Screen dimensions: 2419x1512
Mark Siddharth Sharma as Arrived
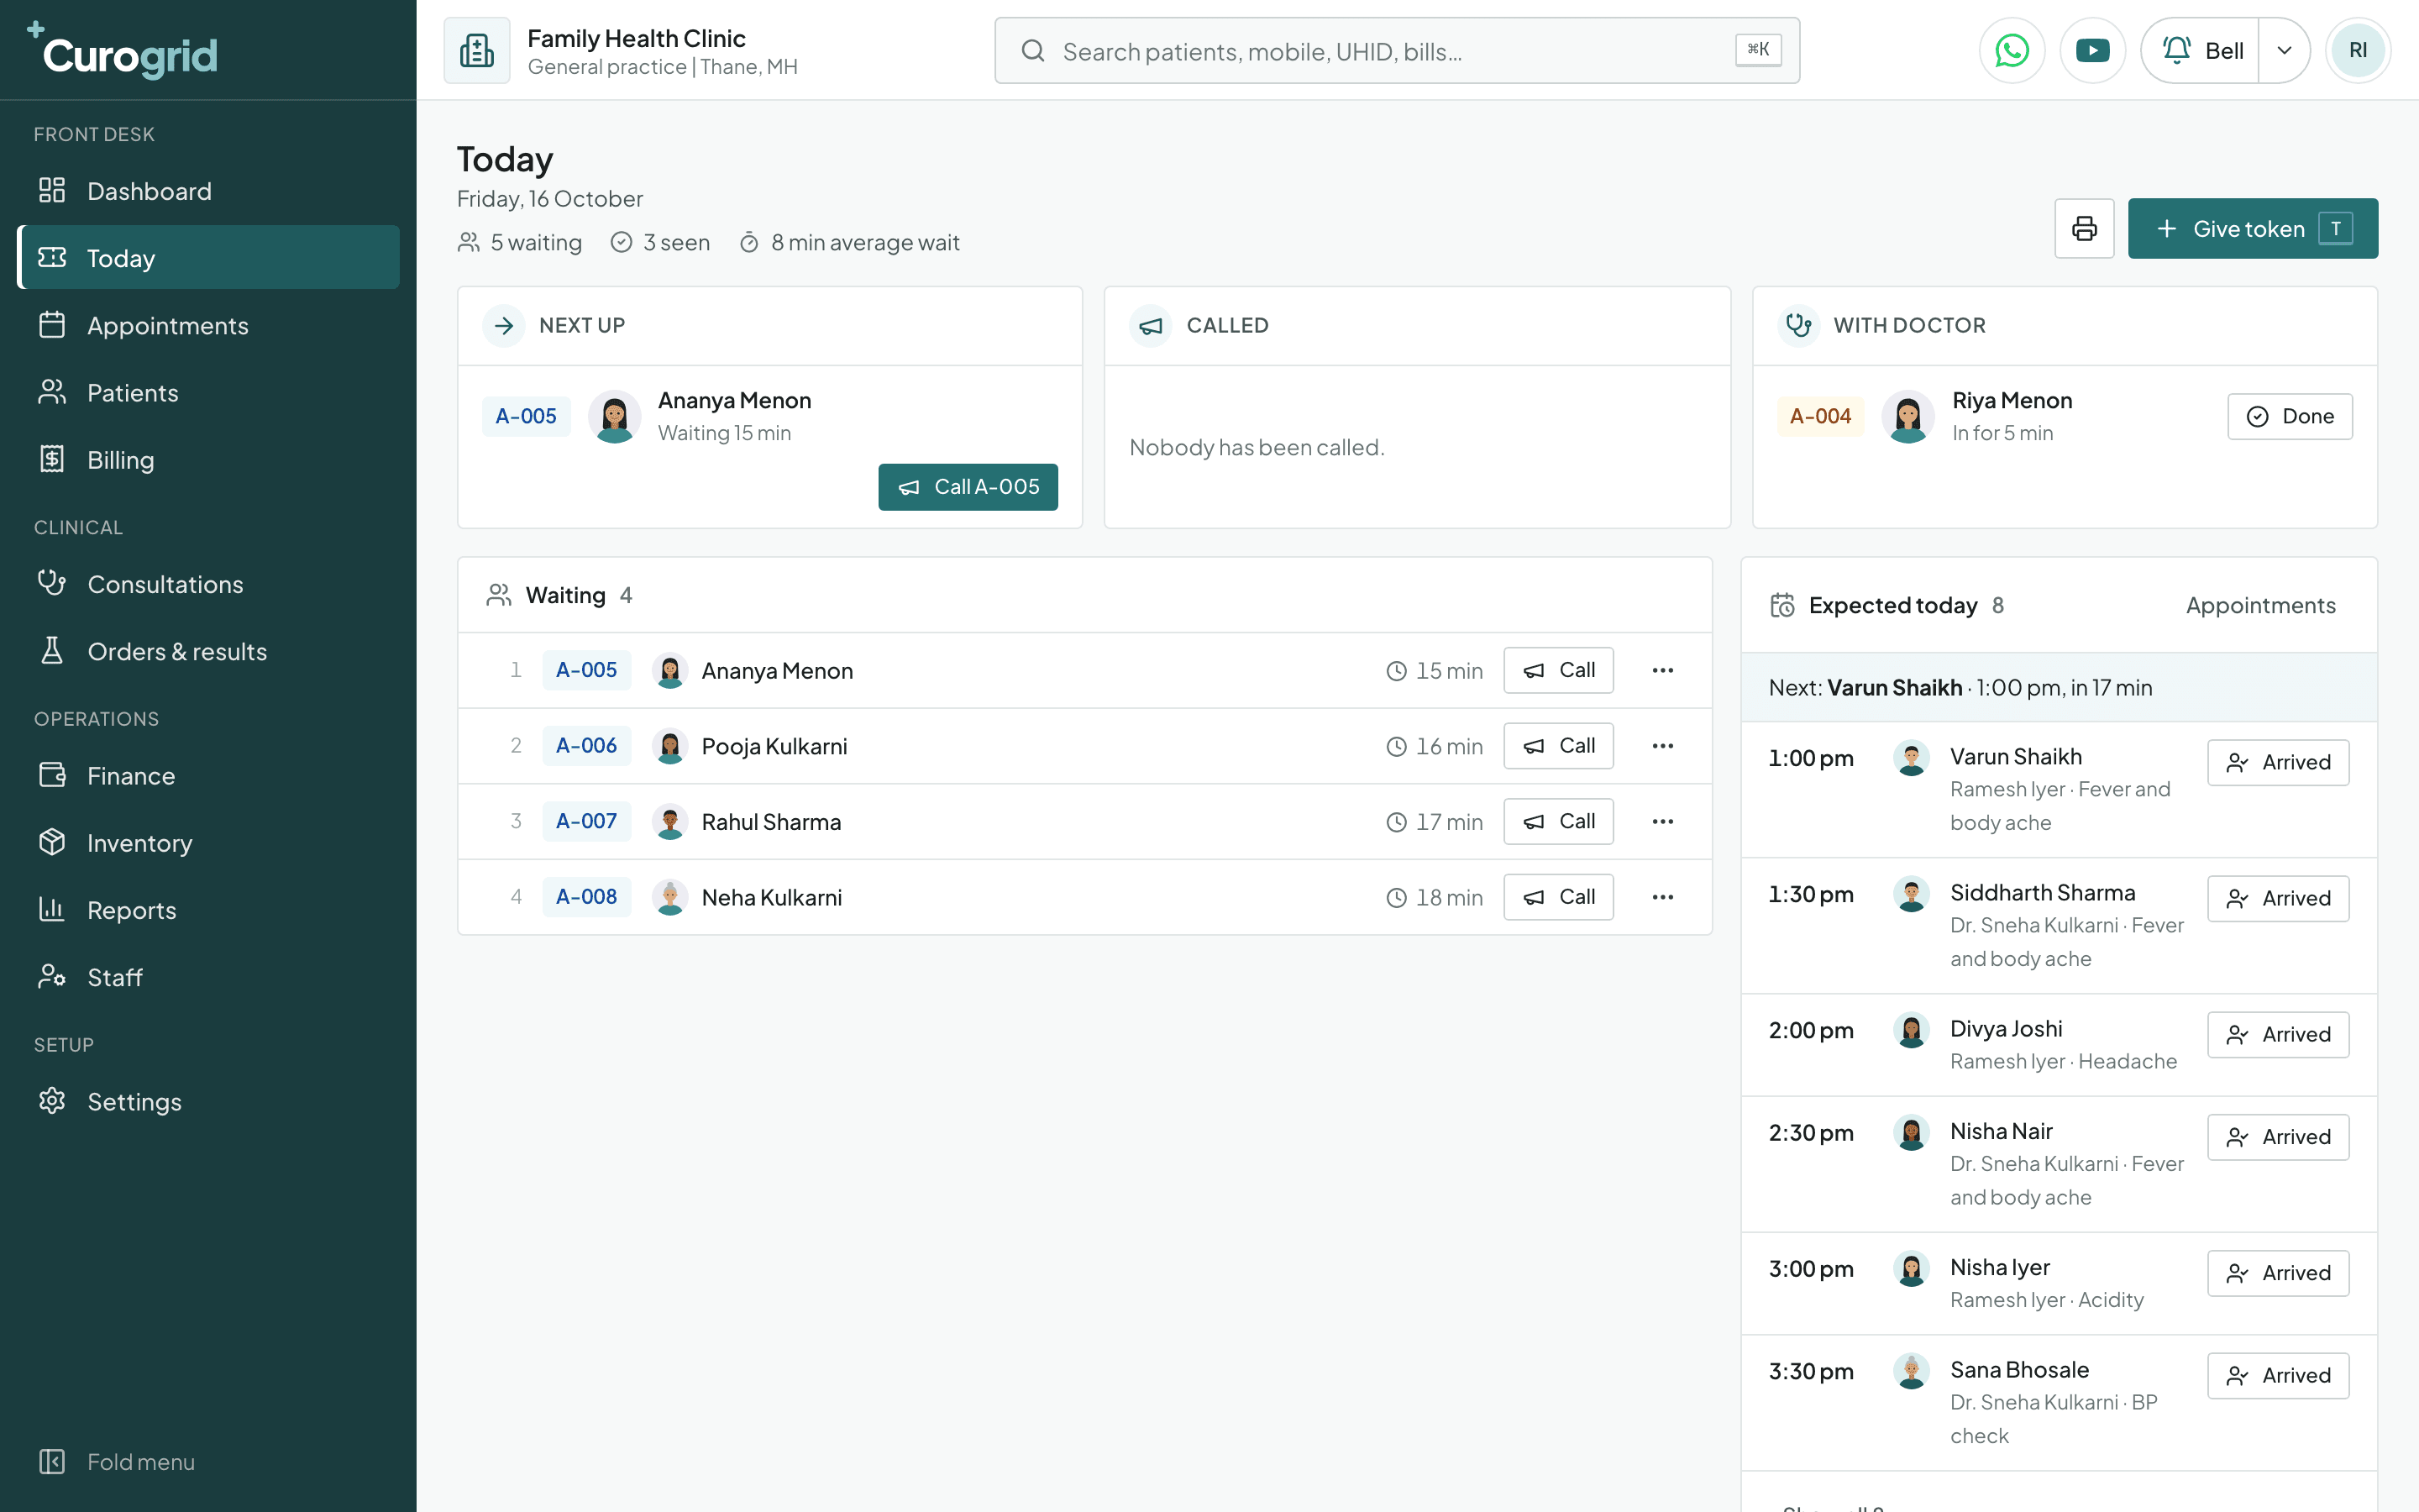2278,898
